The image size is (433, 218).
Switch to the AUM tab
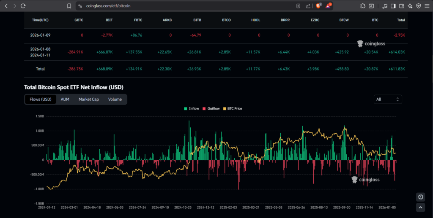[x=65, y=100]
